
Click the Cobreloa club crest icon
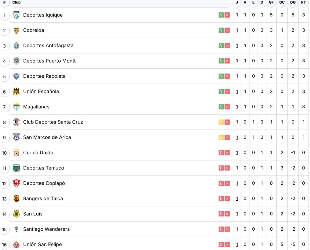16,30
